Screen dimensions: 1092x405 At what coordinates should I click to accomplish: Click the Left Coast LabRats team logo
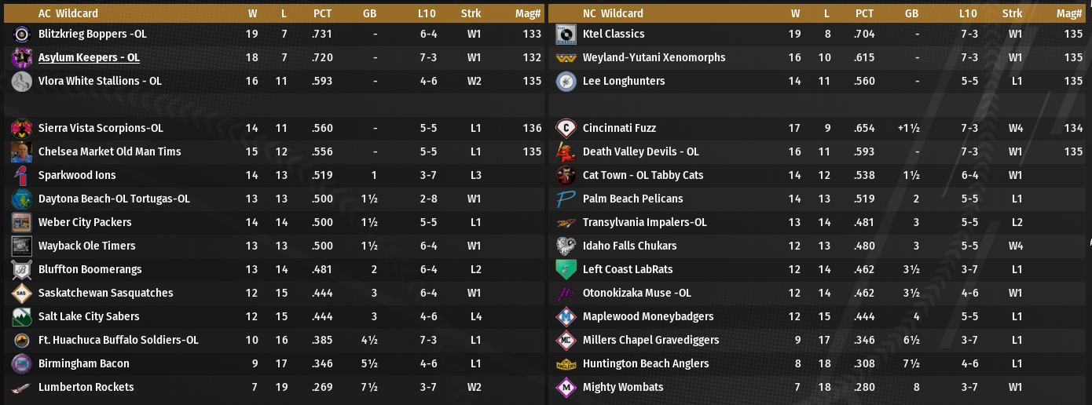[x=566, y=269]
